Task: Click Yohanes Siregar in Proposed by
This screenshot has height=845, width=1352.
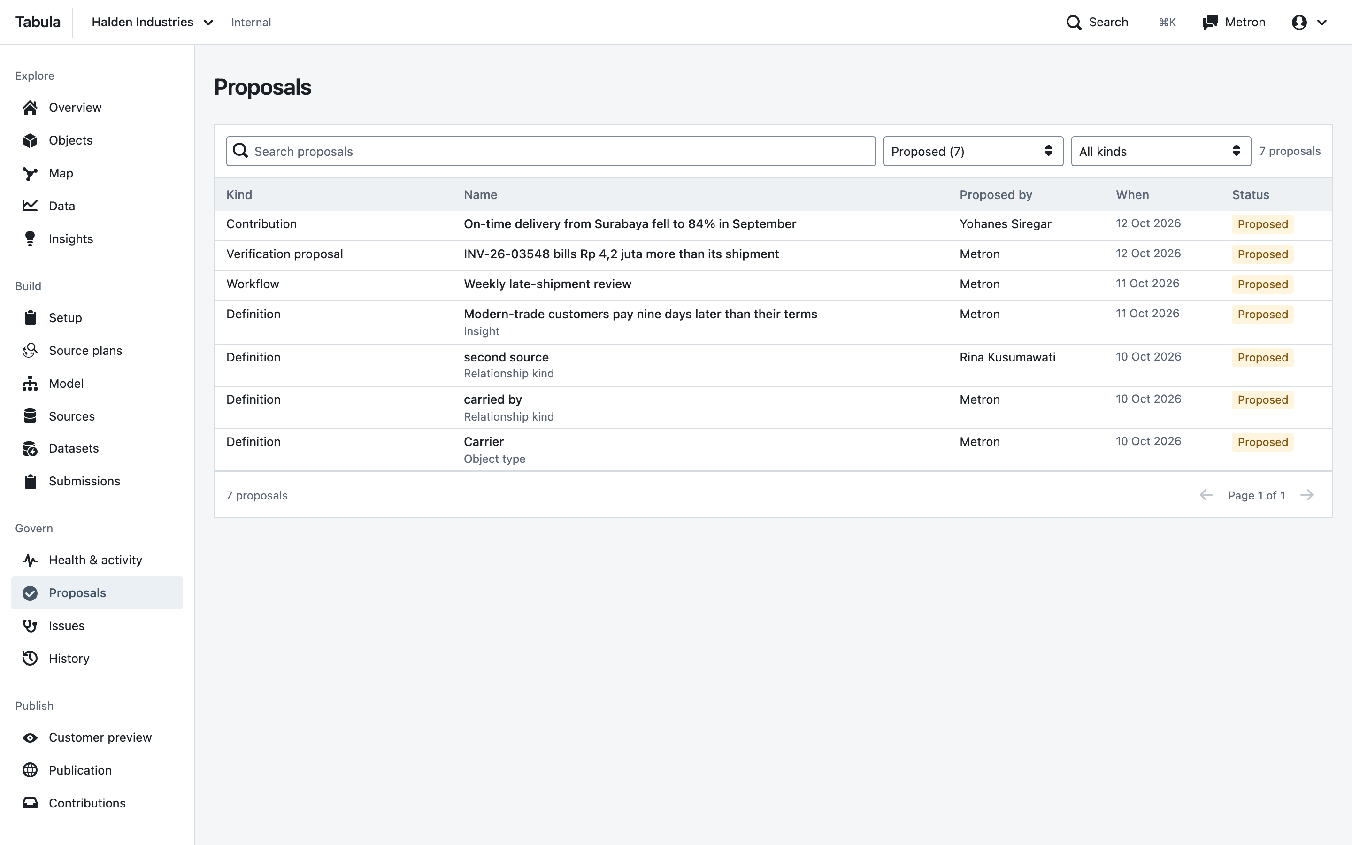Action: click(1005, 224)
